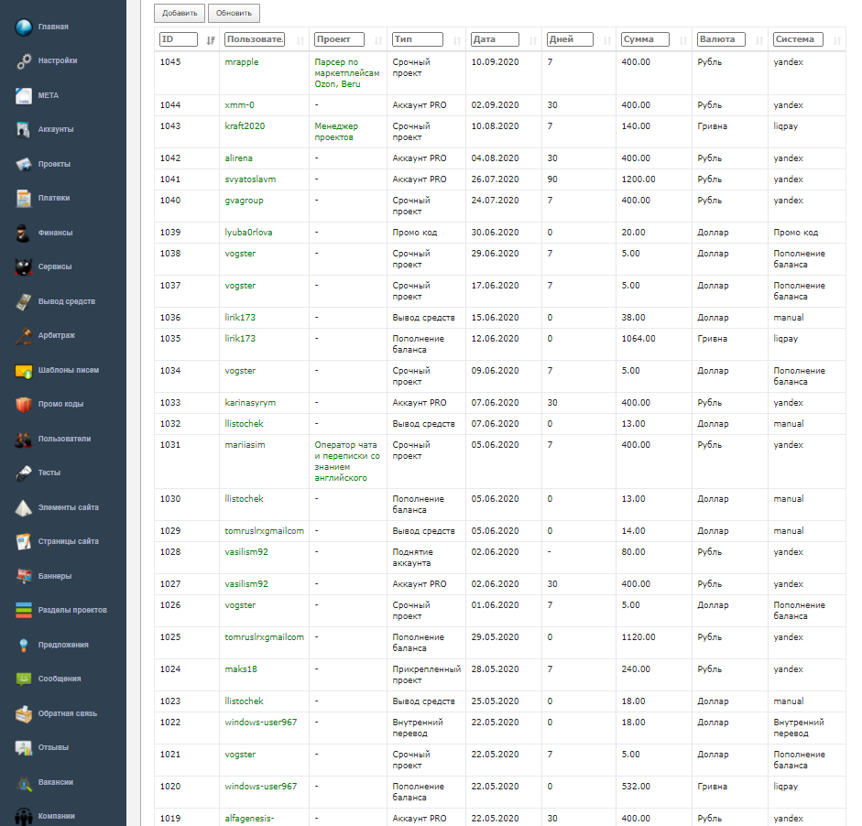This screenshot has width=862, height=826.
Task: Click the Арбитраж gavel icon
Action: point(24,336)
